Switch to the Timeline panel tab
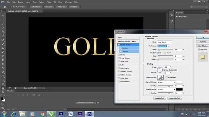Image resolution: width=209 pixels, height=117 pixels. click(10, 91)
